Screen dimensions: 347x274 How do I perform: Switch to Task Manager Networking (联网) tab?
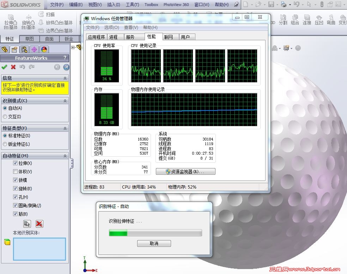tap(171, 37)
